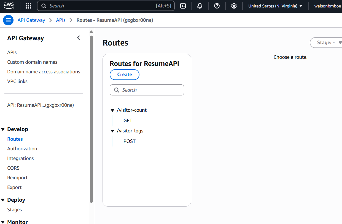342x224 pixels.
Task: Open the settings gear menu
Action: click(234, 6)
